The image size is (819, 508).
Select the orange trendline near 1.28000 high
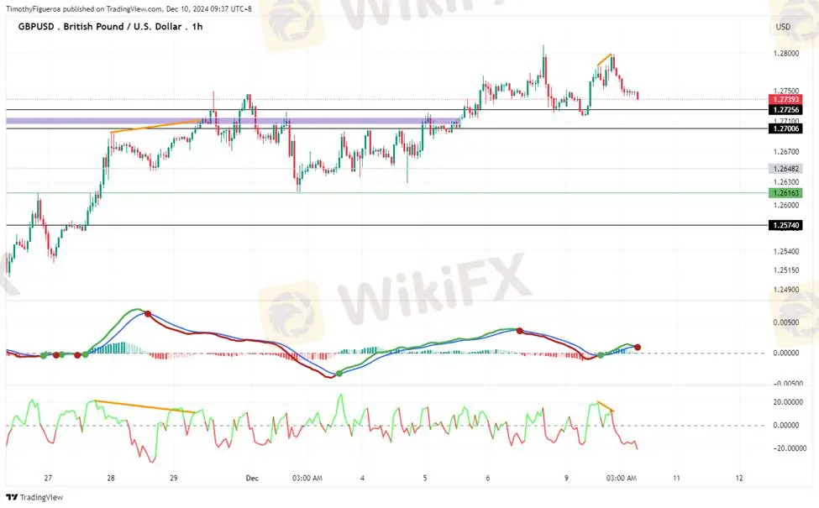click(605, 60)
